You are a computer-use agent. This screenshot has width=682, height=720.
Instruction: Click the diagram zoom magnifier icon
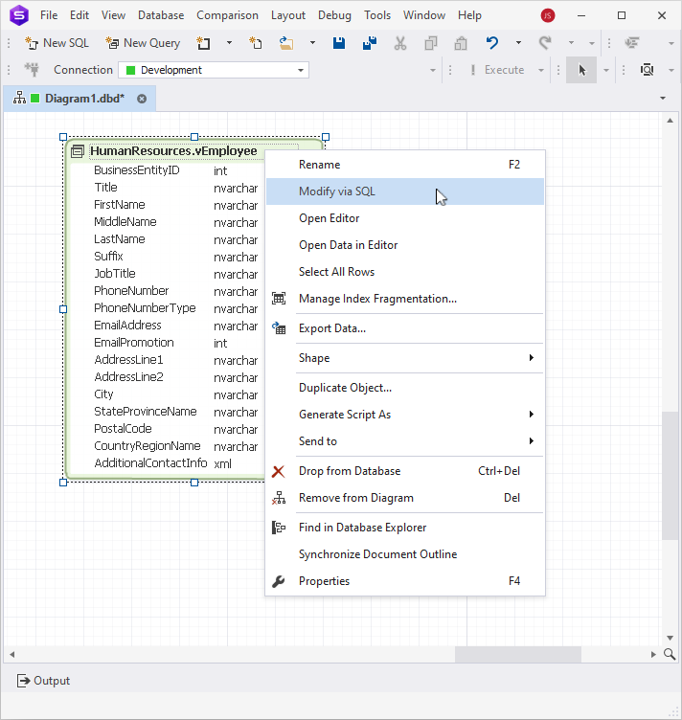coord(670,654)
